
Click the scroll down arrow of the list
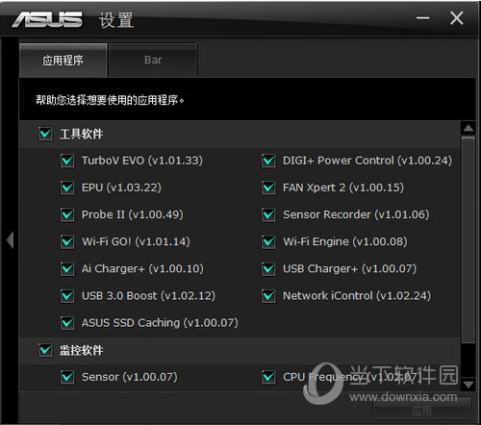pyautogui.click(x=468, y=384)
